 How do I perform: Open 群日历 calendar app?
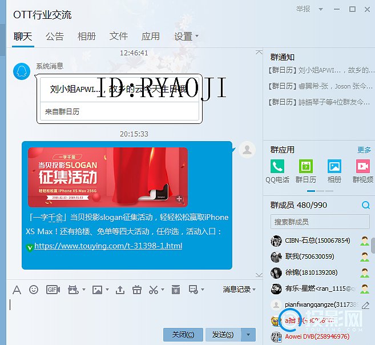pyautogui.click(x=306, y=171)
